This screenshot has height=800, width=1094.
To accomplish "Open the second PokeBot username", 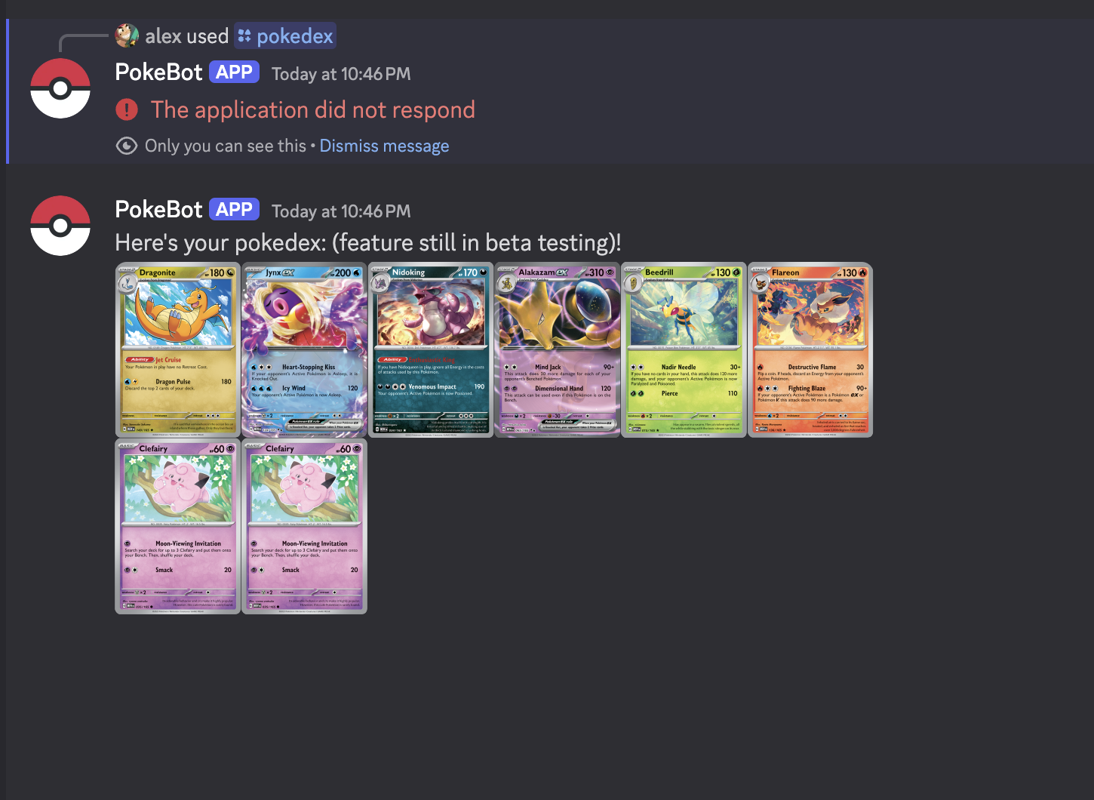I will (158, 210).
